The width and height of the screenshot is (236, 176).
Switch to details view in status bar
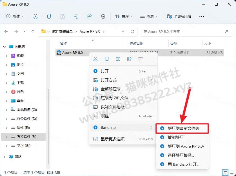click(226, 173)
